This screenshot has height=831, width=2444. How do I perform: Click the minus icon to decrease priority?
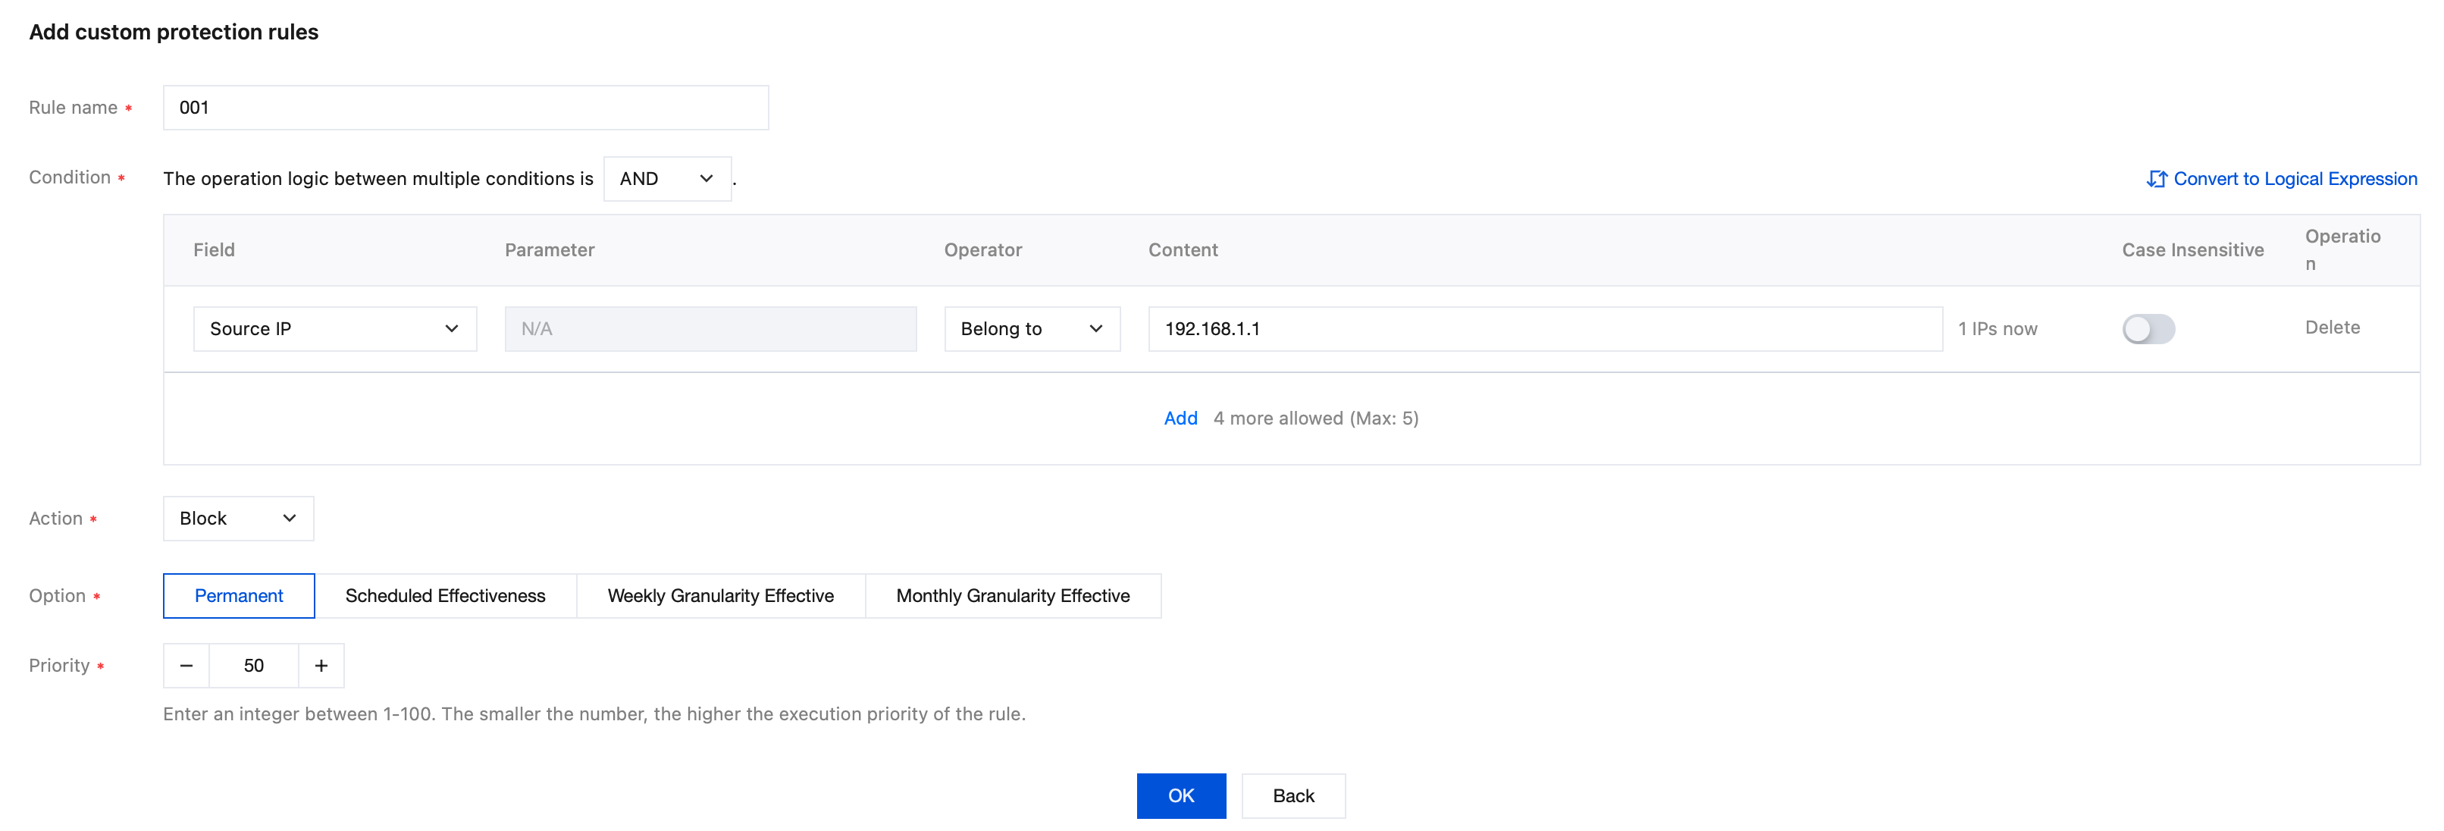(187, 665)
